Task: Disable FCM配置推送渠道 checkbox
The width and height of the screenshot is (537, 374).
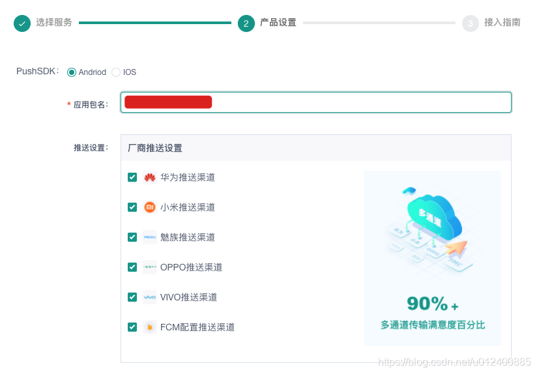Action: (132, 327)
